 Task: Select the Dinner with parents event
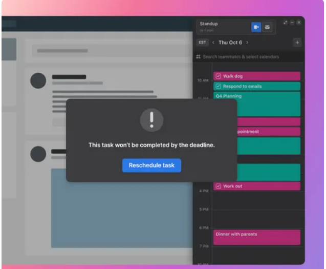(x=256, y=237)
